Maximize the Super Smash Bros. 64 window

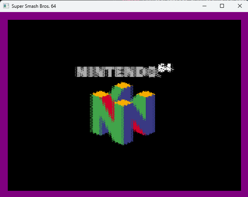click(x=222, y=6)
